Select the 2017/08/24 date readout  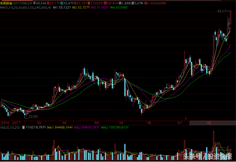23,3
